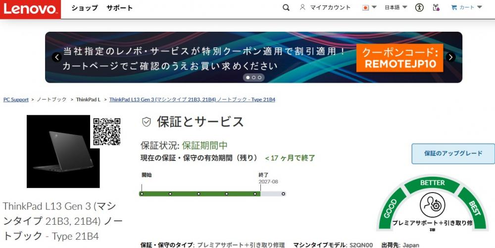Click the 保証のアップグレード button
This screenshot has width=495, height=248.
453,153
